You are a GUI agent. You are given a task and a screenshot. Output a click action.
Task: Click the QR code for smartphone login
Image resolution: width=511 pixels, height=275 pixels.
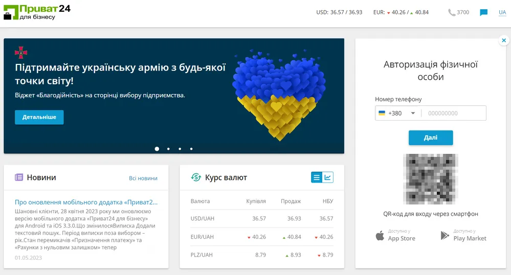coord(431,179)
